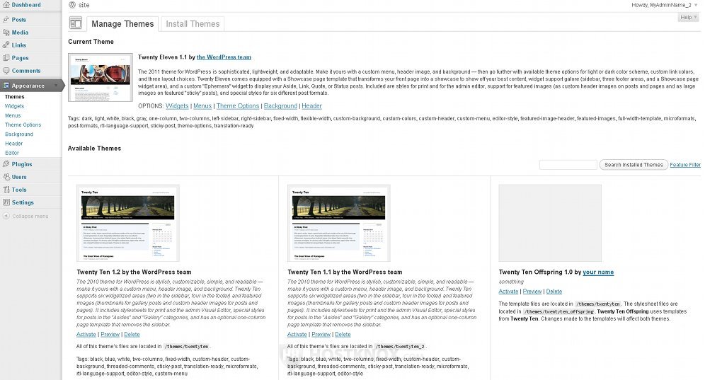The image size is (705, 380).
Task: Open the Editor submenu item
Action: 12,154
